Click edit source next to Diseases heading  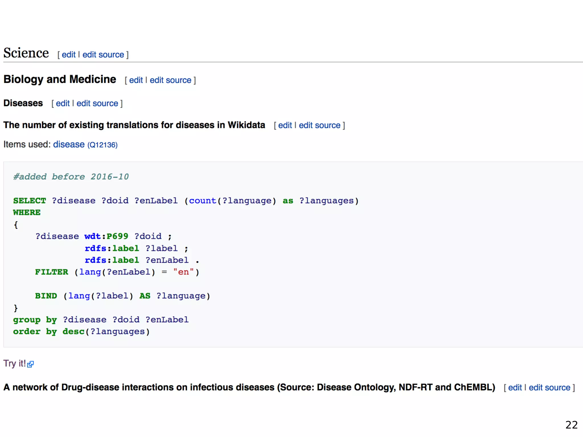point(97,103)
